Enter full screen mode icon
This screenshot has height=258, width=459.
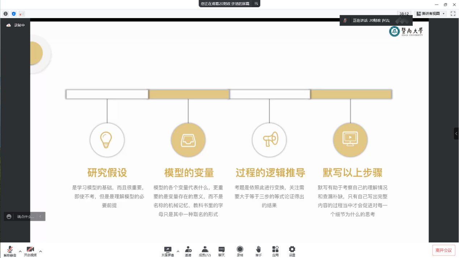tap(453, 14)
